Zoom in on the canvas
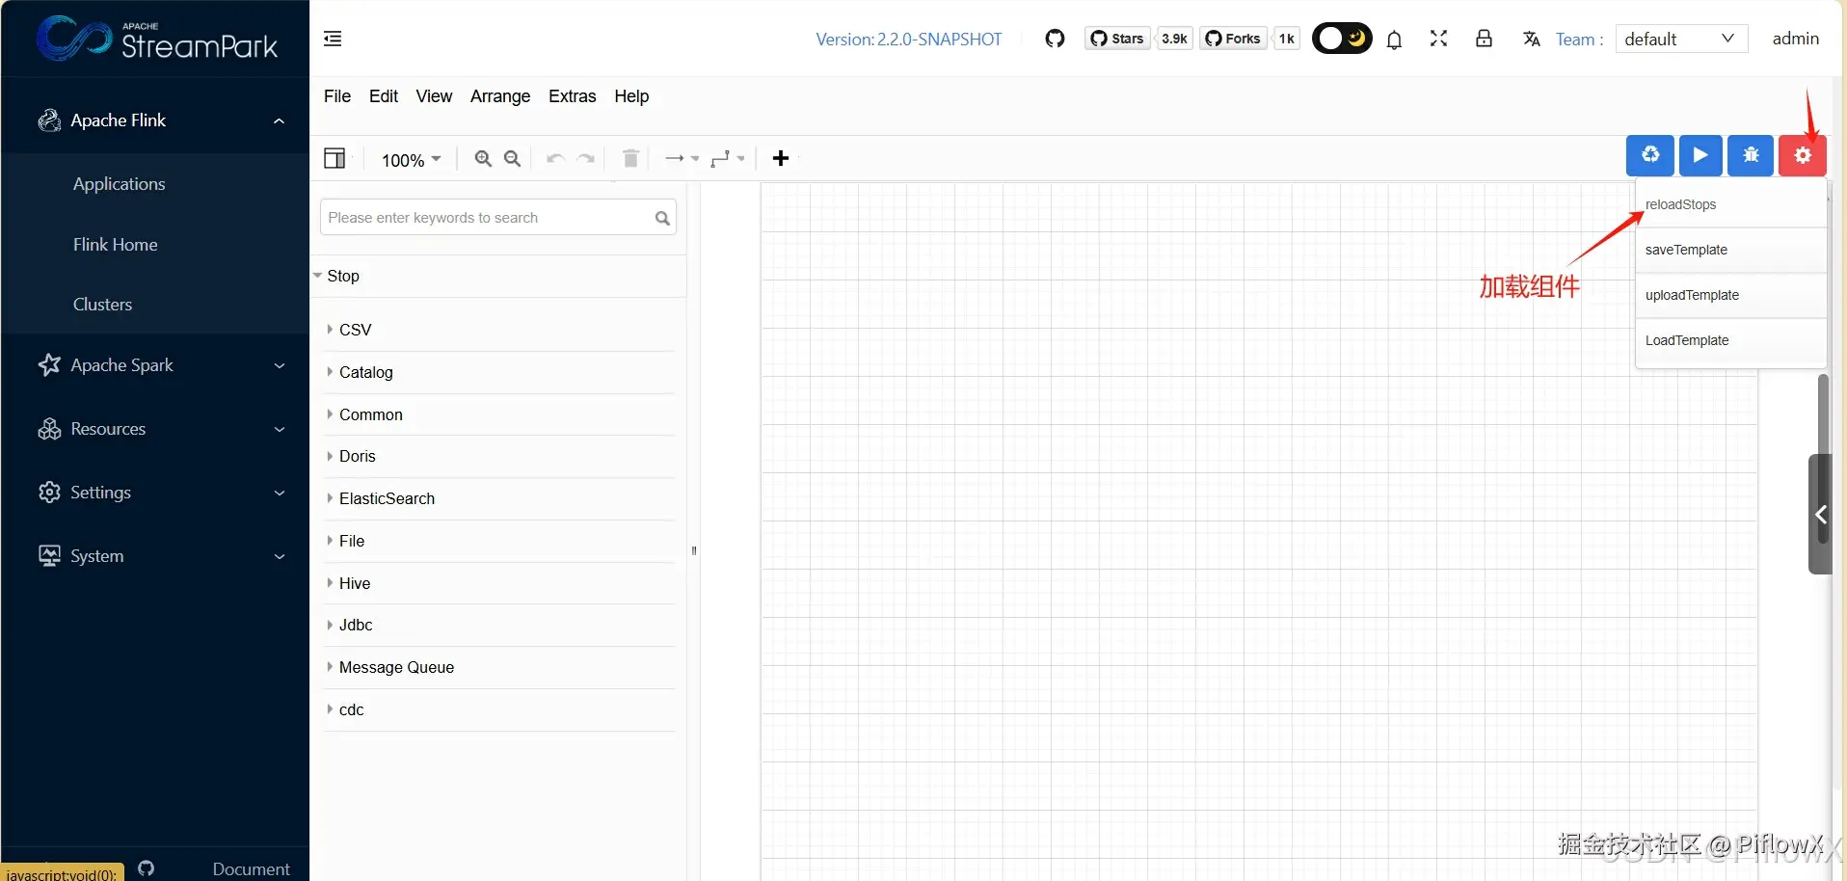 483,158
